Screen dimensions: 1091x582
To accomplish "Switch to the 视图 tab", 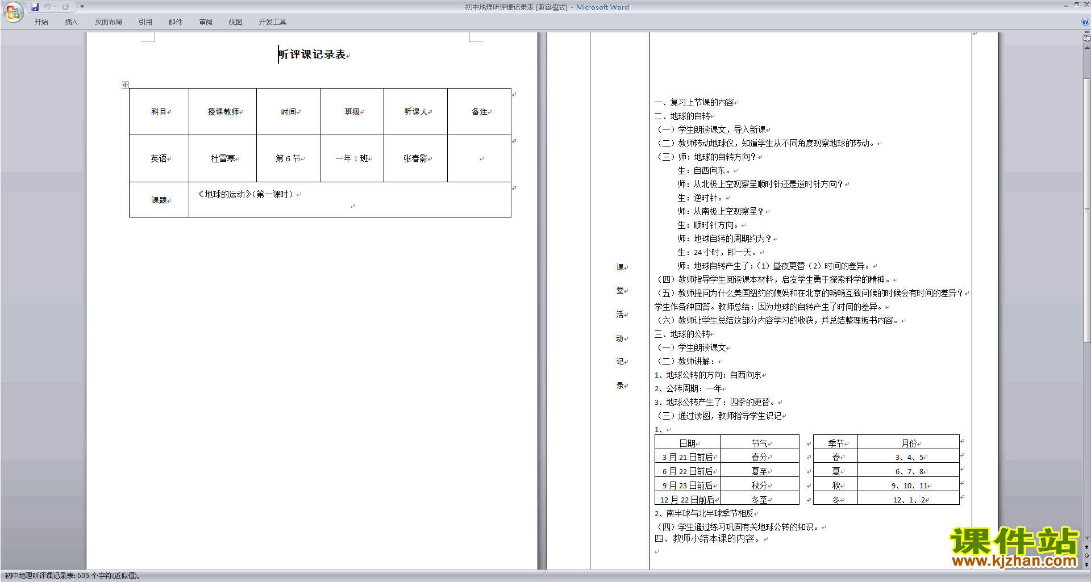I will [236, 22].
